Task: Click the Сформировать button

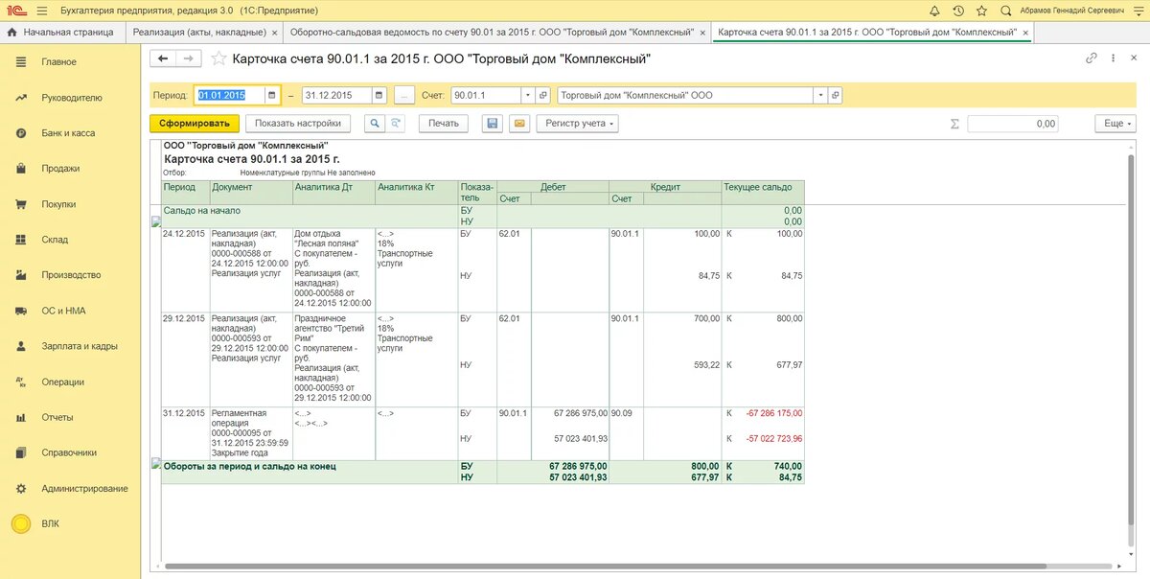Action: [195, 124]
